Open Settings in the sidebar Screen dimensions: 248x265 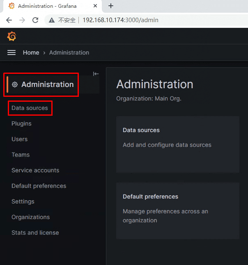(23, 201)
